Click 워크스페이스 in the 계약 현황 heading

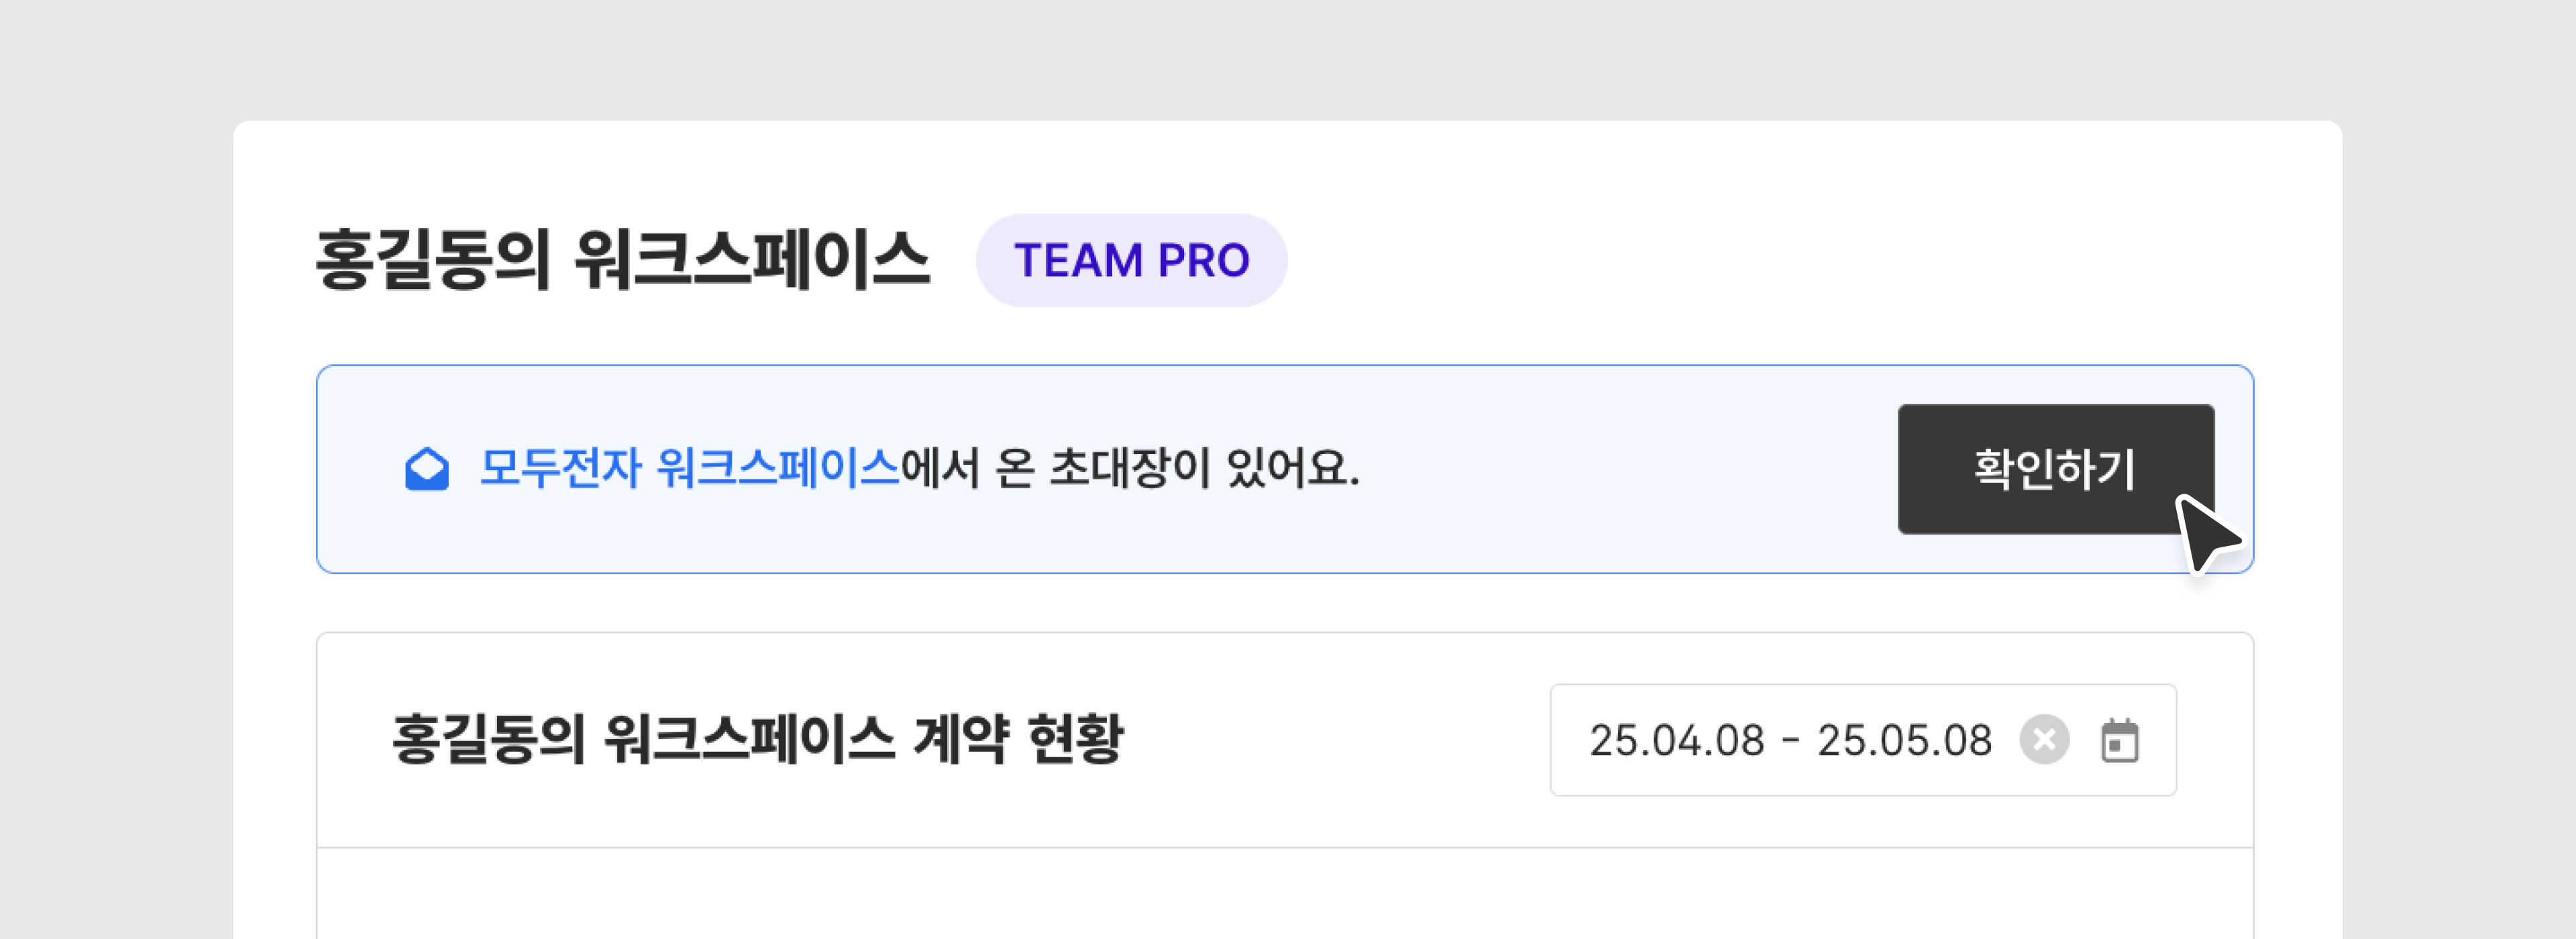click(x=749, y=740)
